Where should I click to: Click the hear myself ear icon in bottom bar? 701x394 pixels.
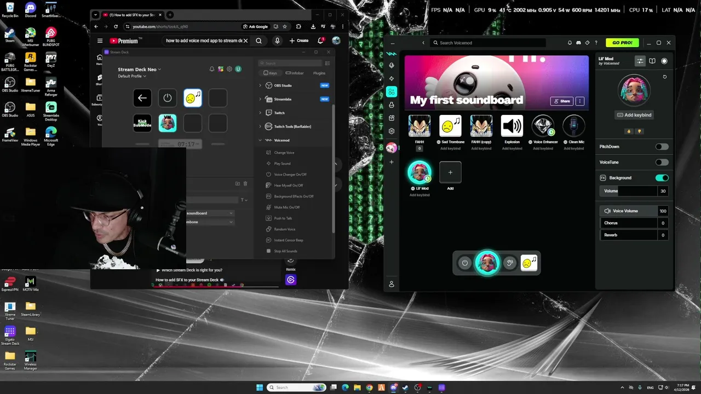(x=509, y=263)
